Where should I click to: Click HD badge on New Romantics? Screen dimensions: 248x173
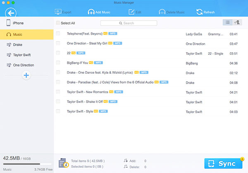pyautogui.click(x=111, y=92)
